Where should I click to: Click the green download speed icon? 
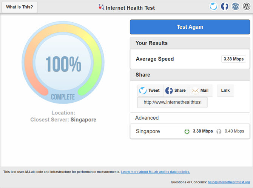[187, 131]
